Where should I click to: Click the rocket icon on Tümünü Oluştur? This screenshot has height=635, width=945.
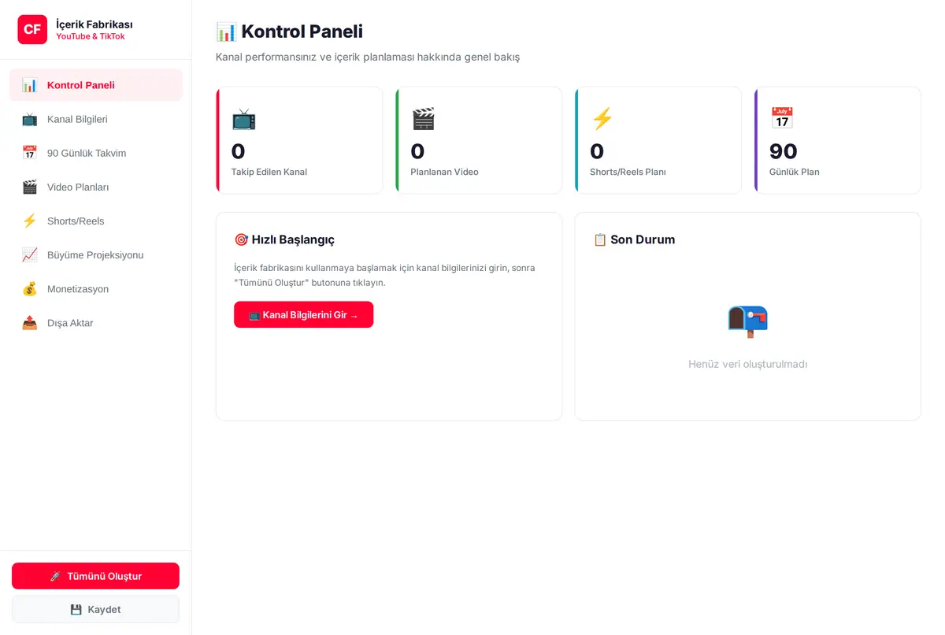[x=55, y=576]
